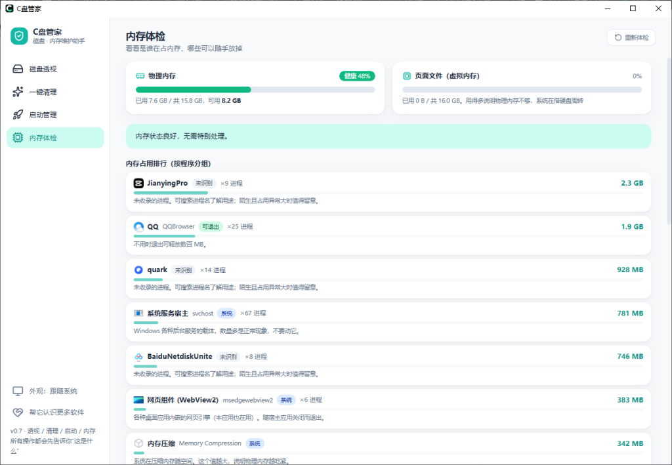Click the 未识别 tag on BaiduNetdiskUnite row

click(228, 357)
